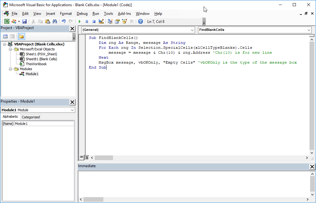
Task: Click the code window scroll down arrow
Action: (312, 153)
